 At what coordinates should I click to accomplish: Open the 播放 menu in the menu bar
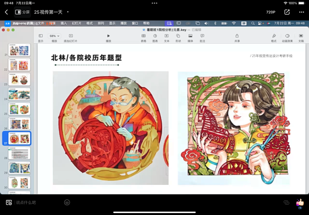(124, 24)
